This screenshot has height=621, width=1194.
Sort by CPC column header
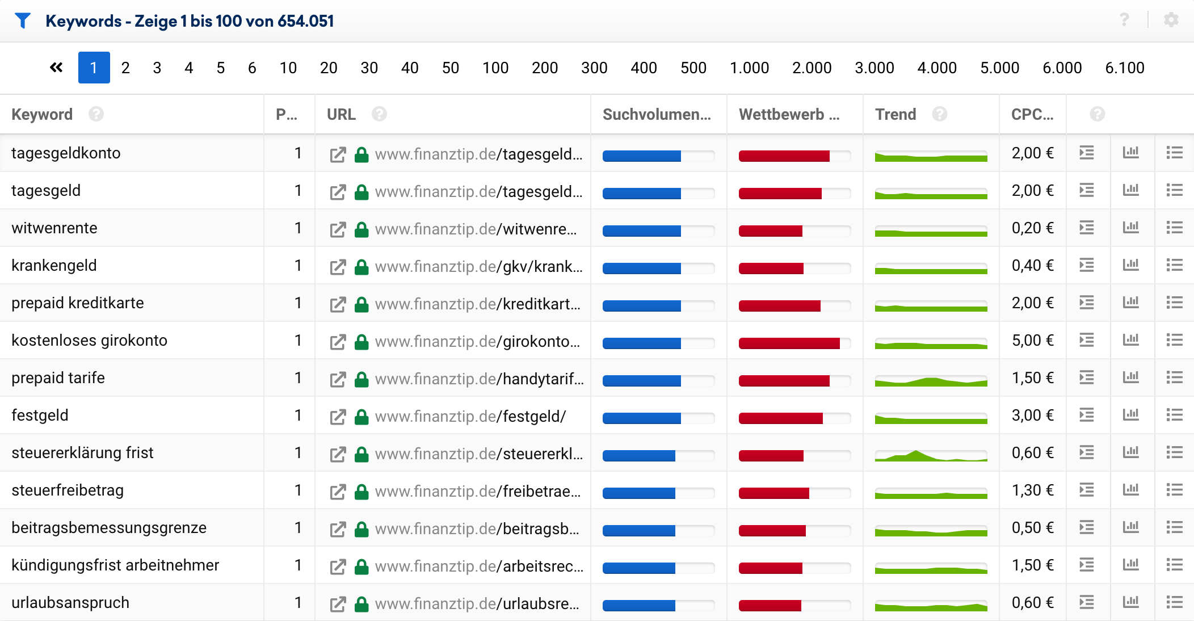click(x=1032, y=114)
